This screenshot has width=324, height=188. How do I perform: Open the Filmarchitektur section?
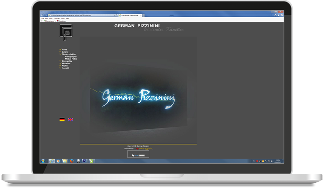69,54
